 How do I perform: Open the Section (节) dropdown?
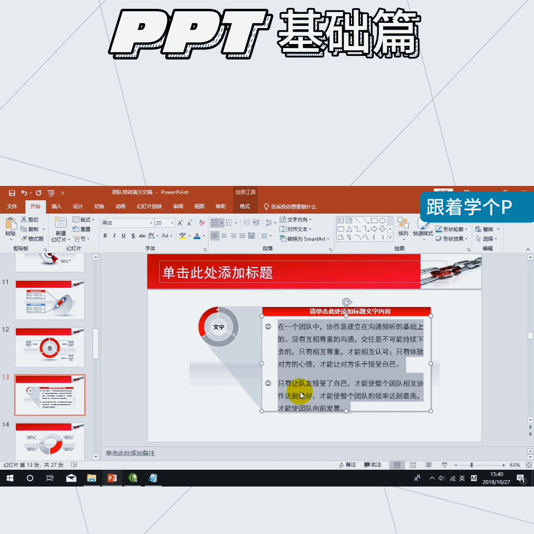82,239
